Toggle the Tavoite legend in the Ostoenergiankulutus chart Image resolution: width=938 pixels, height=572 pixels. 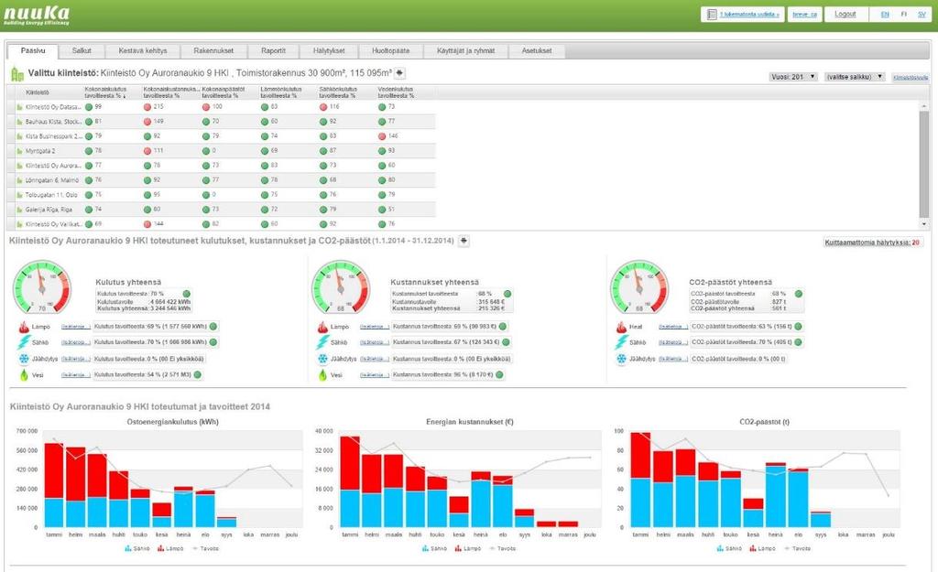click(x=204, y=549)
